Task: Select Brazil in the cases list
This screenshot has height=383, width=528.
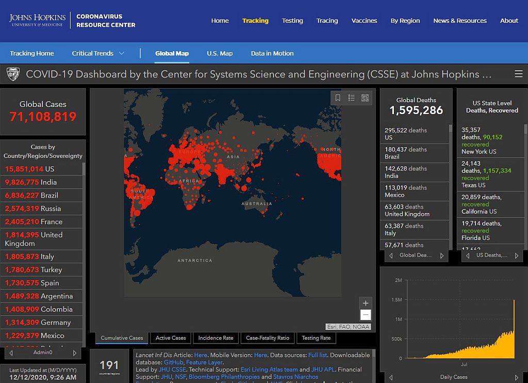Action: [41, 195]
